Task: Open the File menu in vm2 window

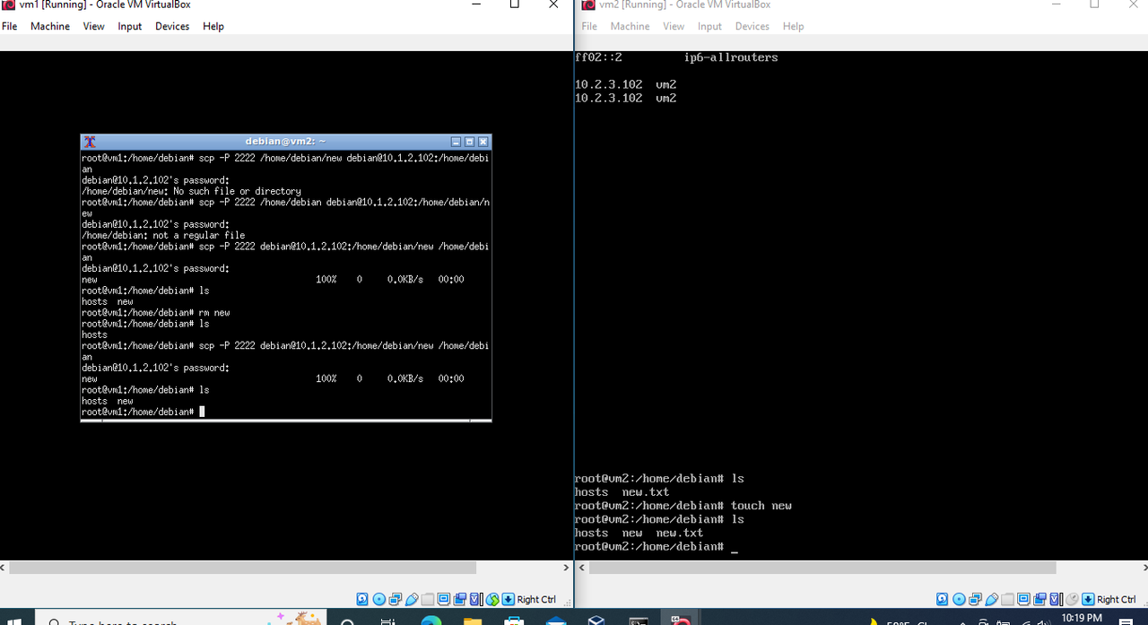Action: (x=589, y=26)
